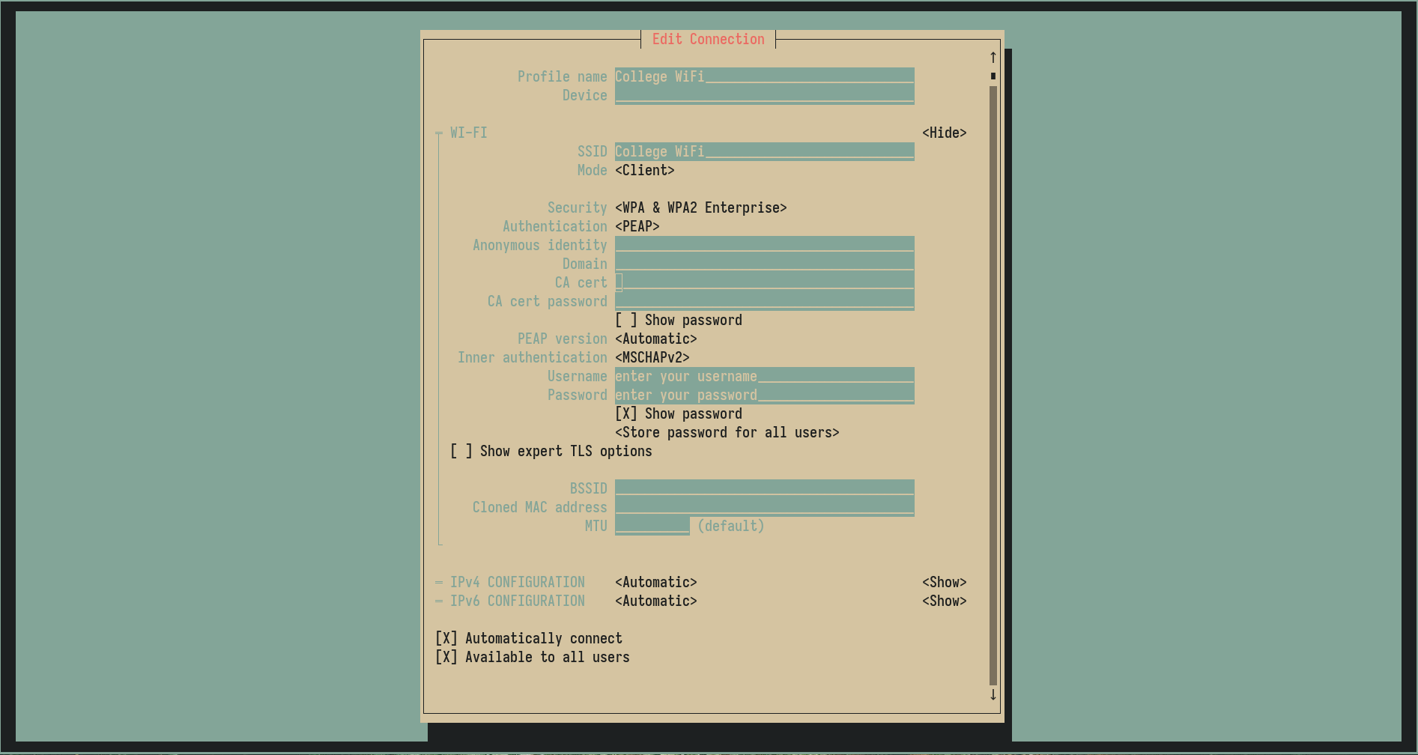Change the Security dropdown from WPA & WPA2 Enterprise
Image resolution: width=1418 pixels, height=755 pixels.
700,207
